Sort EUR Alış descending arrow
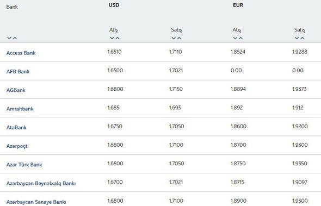This screenshot has height=206, width=321. (x=235, y=38)
